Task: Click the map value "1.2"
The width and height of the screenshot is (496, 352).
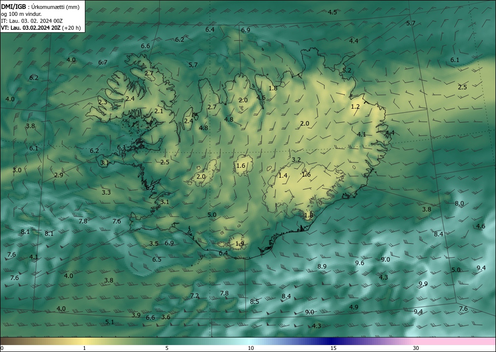Action: [355, 107]
